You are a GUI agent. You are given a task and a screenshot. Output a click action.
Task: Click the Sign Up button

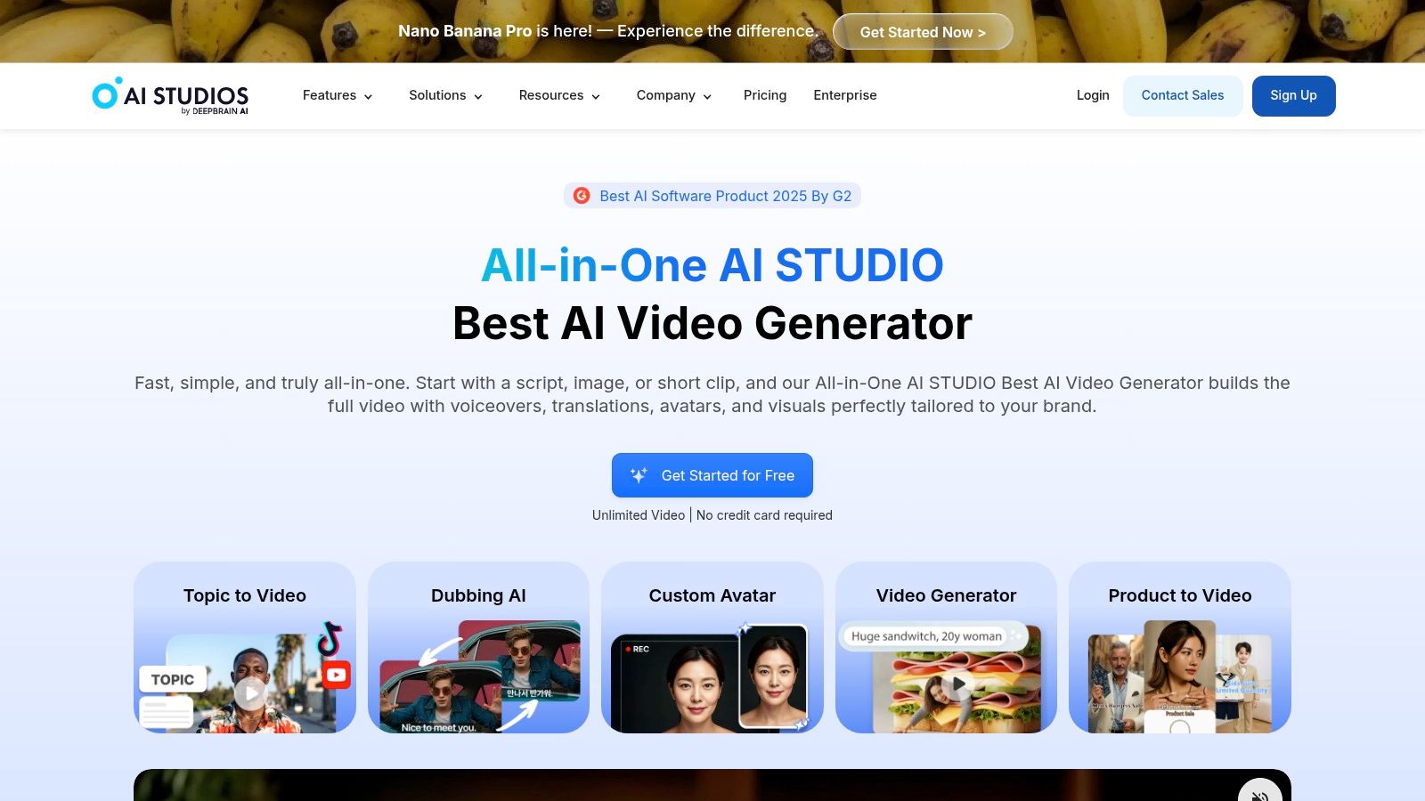click(1293, 95)
